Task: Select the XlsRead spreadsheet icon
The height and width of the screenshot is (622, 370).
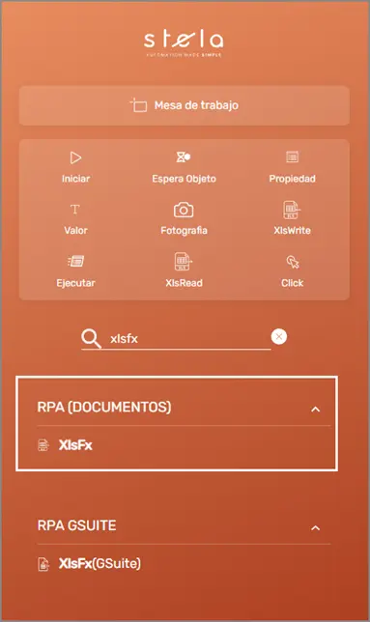Action: (x=184, y=262)
